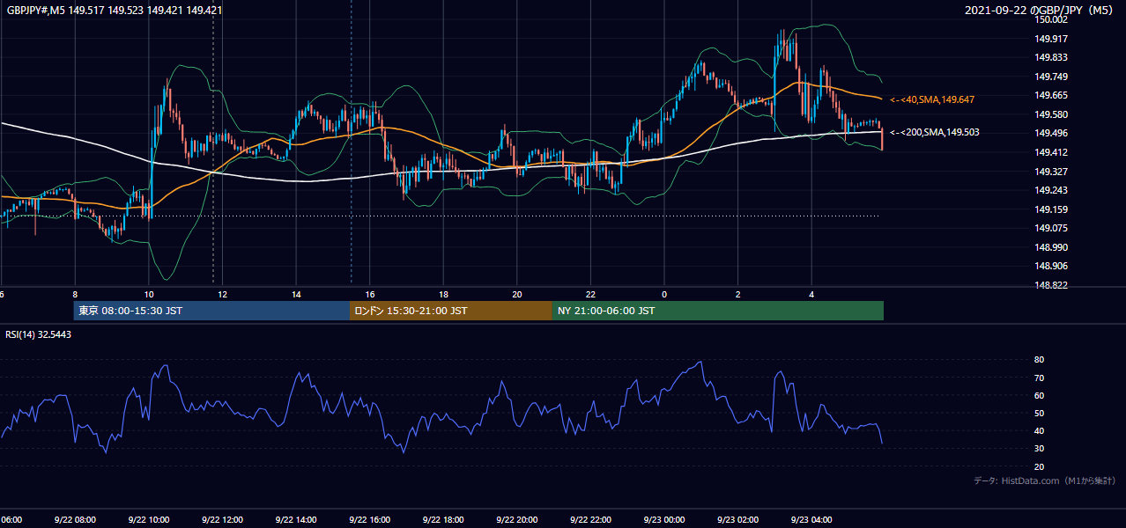Click price axis value 149.580

tap(1052, 114)
